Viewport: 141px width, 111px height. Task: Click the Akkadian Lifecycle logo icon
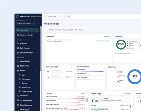tap(17, 16)
